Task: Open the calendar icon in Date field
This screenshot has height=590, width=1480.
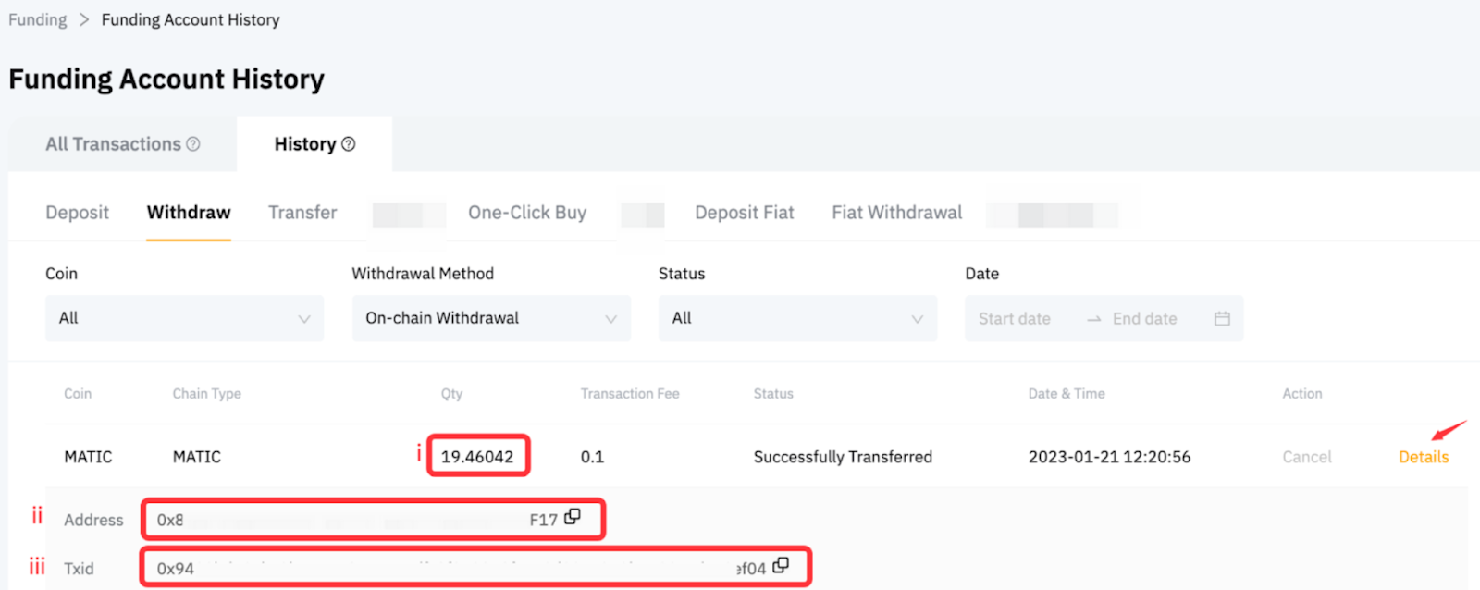Action: point(1222,318)
